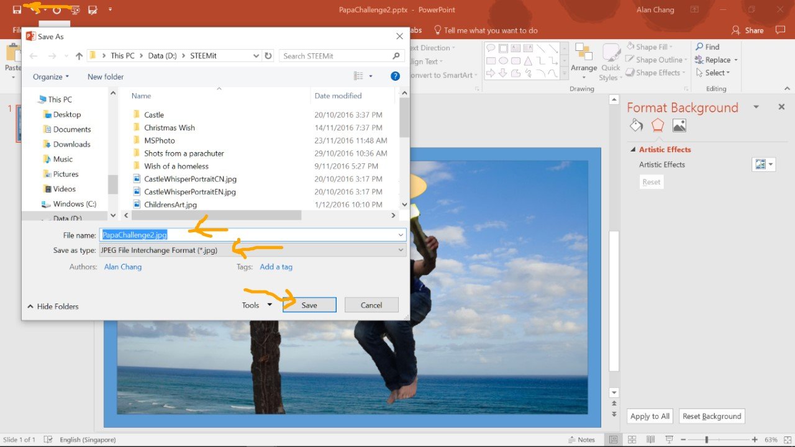
Task: Click the New folder button
Action: [106, 77]
